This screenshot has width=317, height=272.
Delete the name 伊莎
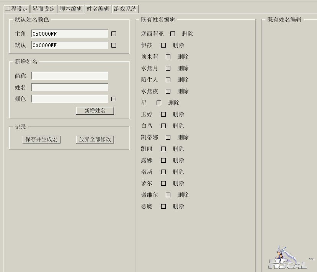[x=178, y=45]
